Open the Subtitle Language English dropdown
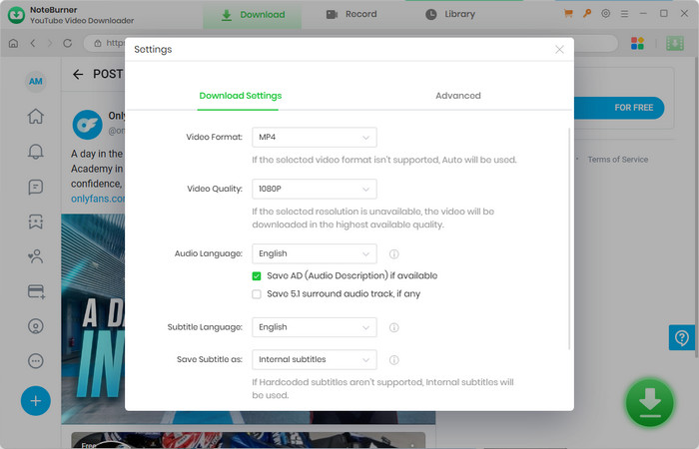699x449 pixels. pos(315,327)
